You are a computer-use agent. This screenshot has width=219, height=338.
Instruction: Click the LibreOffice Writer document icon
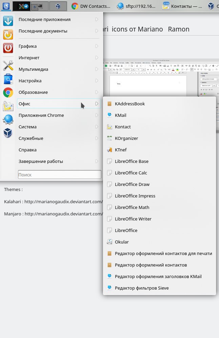point(109,219)
